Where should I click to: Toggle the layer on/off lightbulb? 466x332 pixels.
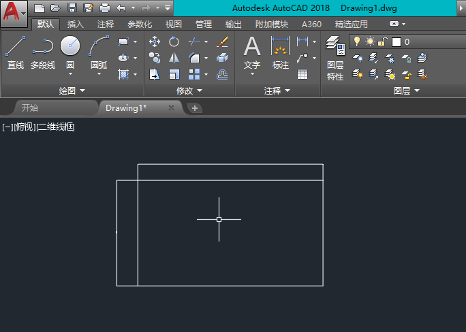point(357,41)
